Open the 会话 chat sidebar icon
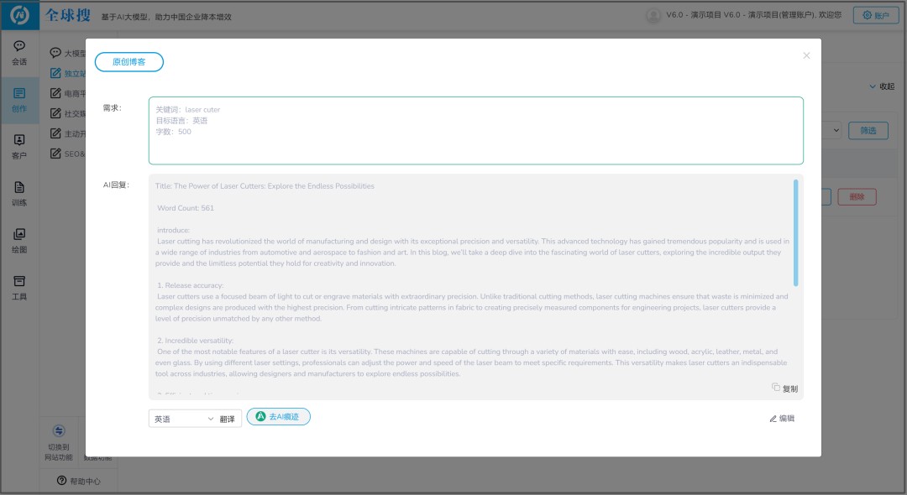This screenshot has height=495, width=907. 19,53
